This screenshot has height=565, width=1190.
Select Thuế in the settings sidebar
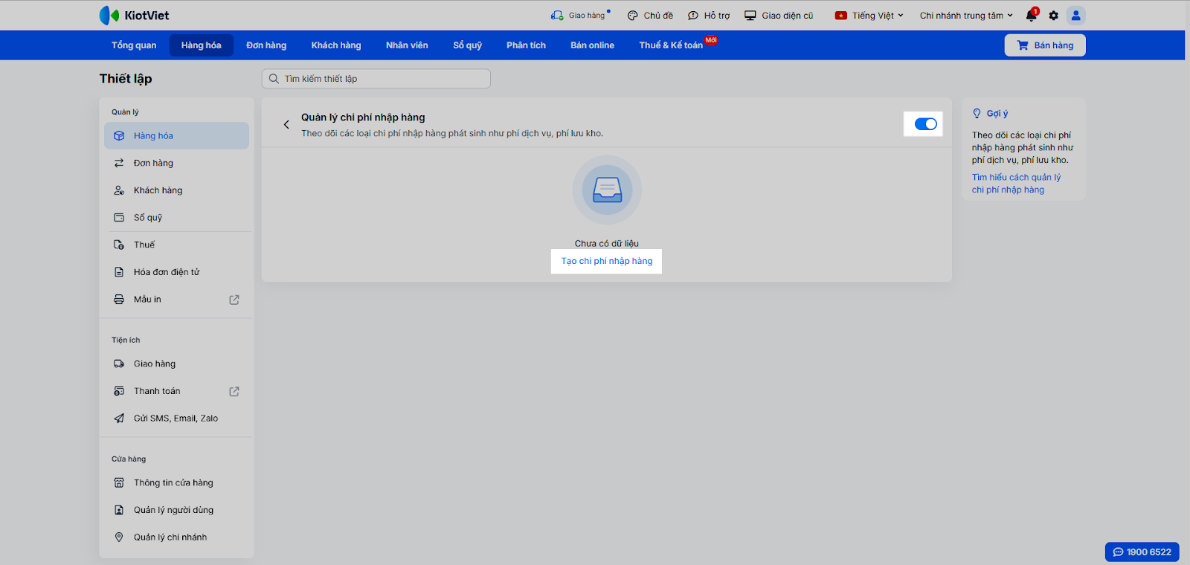[177, 245]
